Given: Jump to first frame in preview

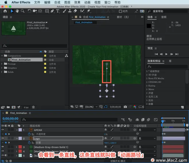Looking at the screenshot, I should pos(156,54).
